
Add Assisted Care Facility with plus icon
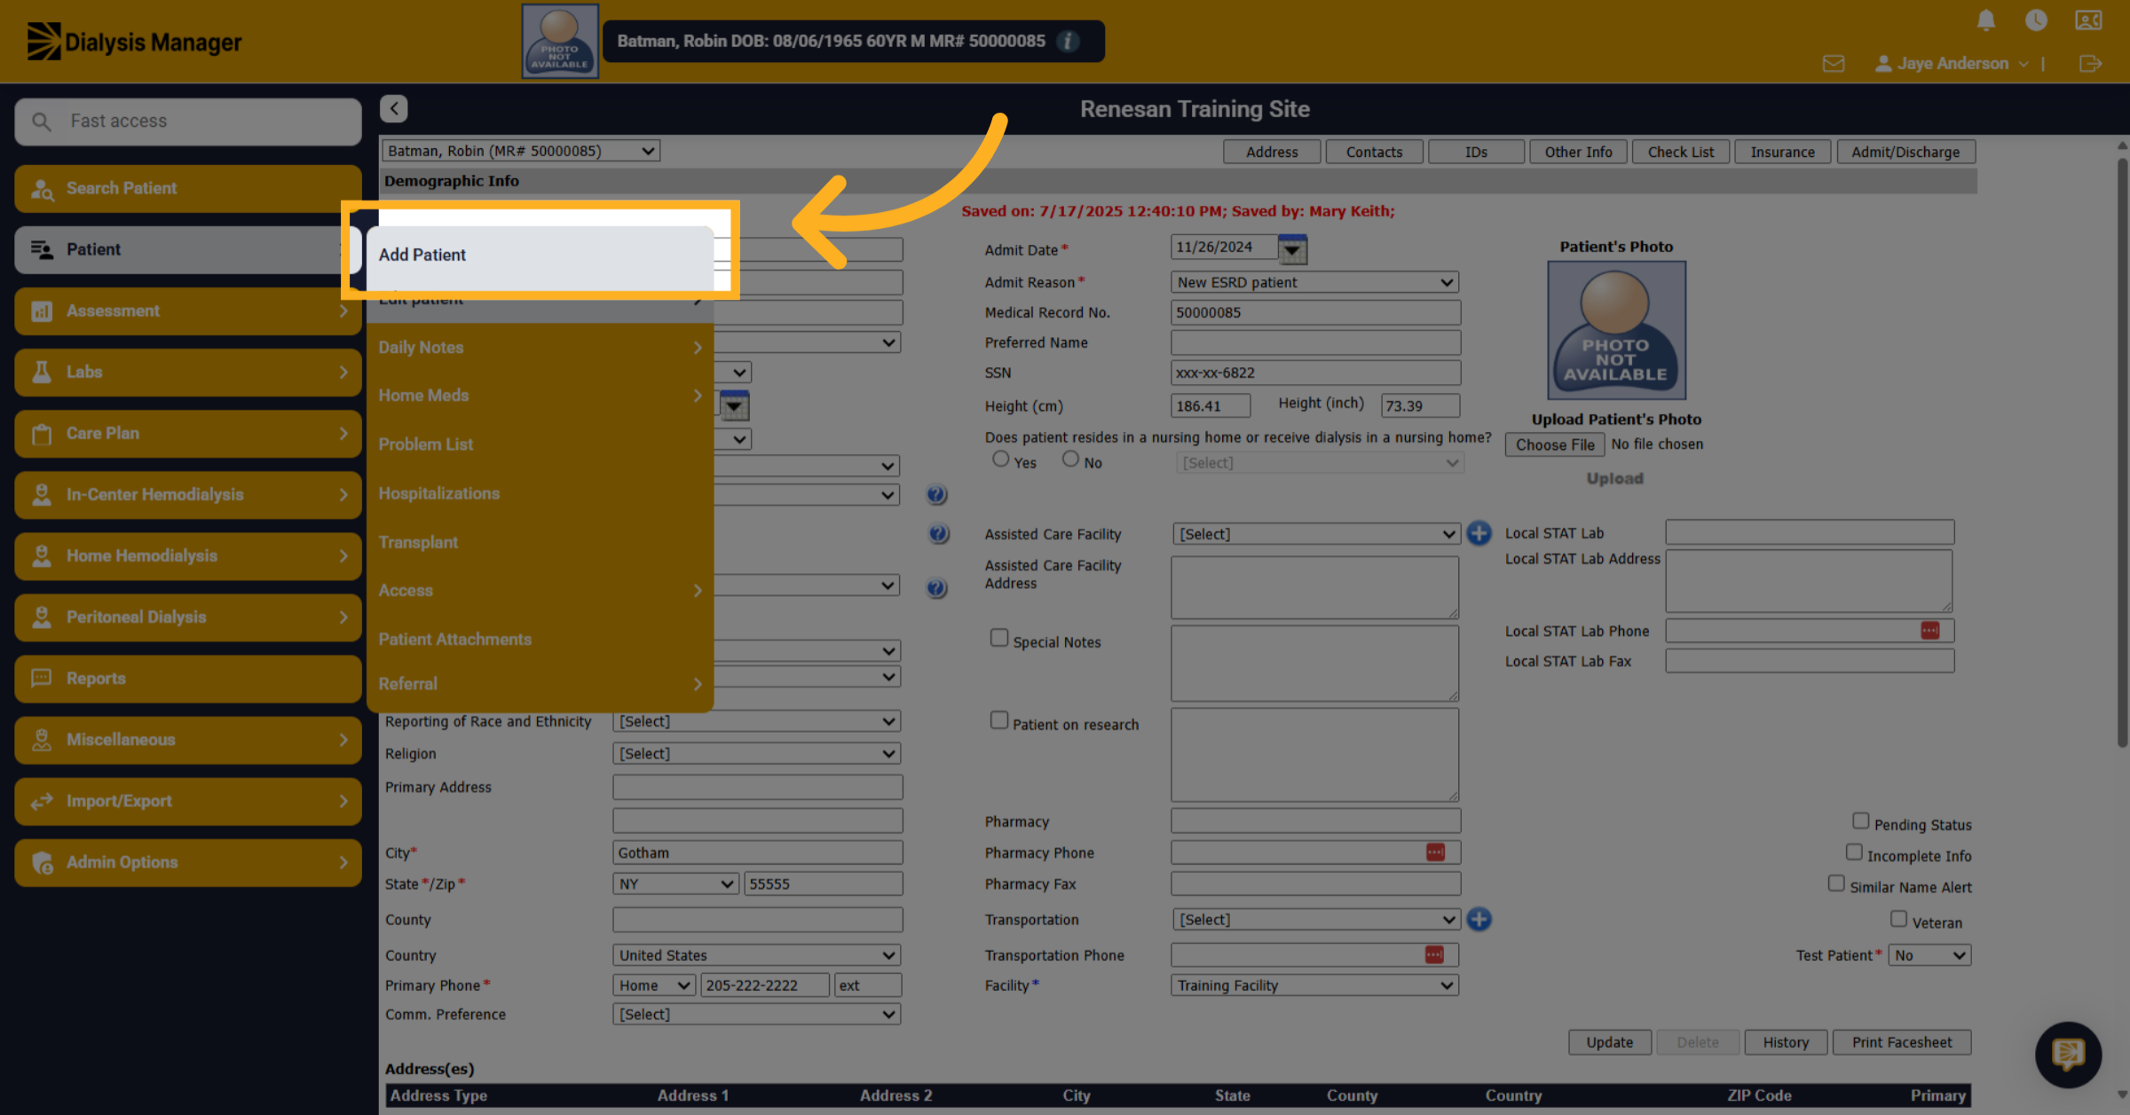pyautogui.click(x=1479, y=533)
